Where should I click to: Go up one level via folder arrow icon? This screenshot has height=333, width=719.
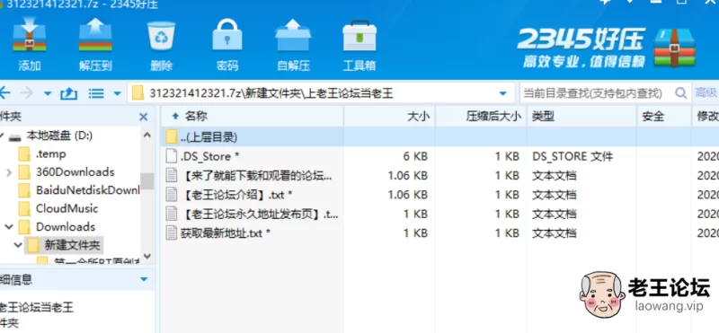(x=69, y=94)
